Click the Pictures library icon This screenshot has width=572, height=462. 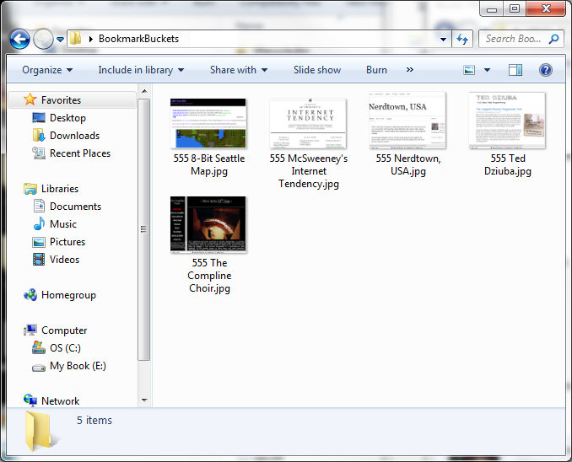click(x=39, y=242)
